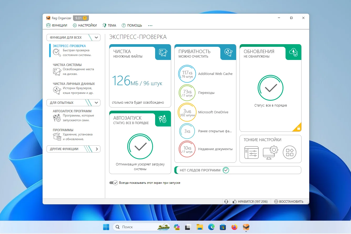Image resolution: width=351 pixels, height=234 pixels.
Task: Click the "МОЖНО ОЧИСТИТЬ" subtitle under ПРИВАТНОСТЬ
Action: (x=193, y=57)
